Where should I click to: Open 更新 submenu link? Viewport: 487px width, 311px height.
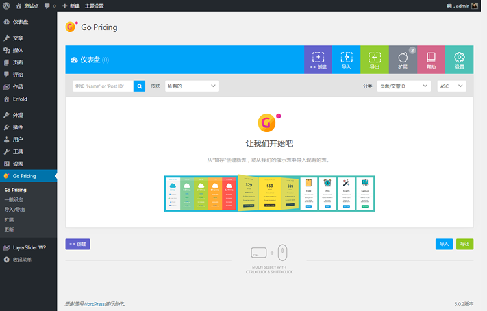pos(9,229)
